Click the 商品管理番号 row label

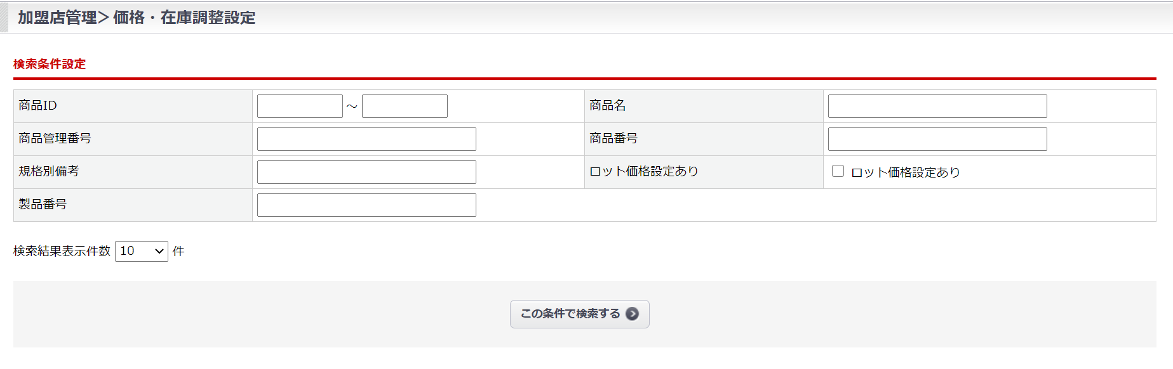tap(55, 138)
